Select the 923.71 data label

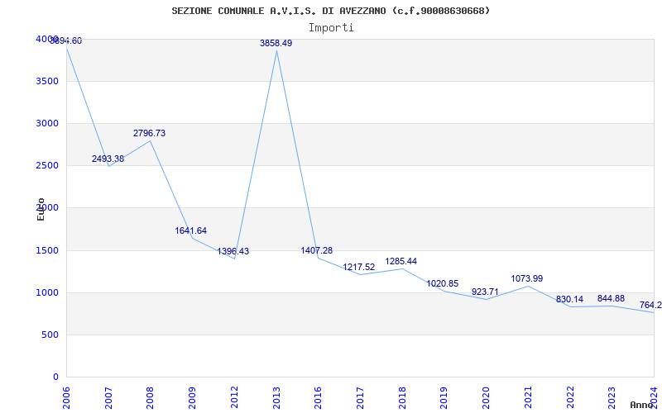click(485, 292)
